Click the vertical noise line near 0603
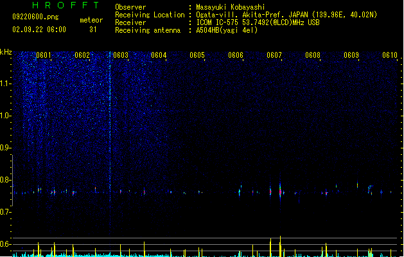The height and width of the screenshot is (257, 404). click(x=110, y=143)
